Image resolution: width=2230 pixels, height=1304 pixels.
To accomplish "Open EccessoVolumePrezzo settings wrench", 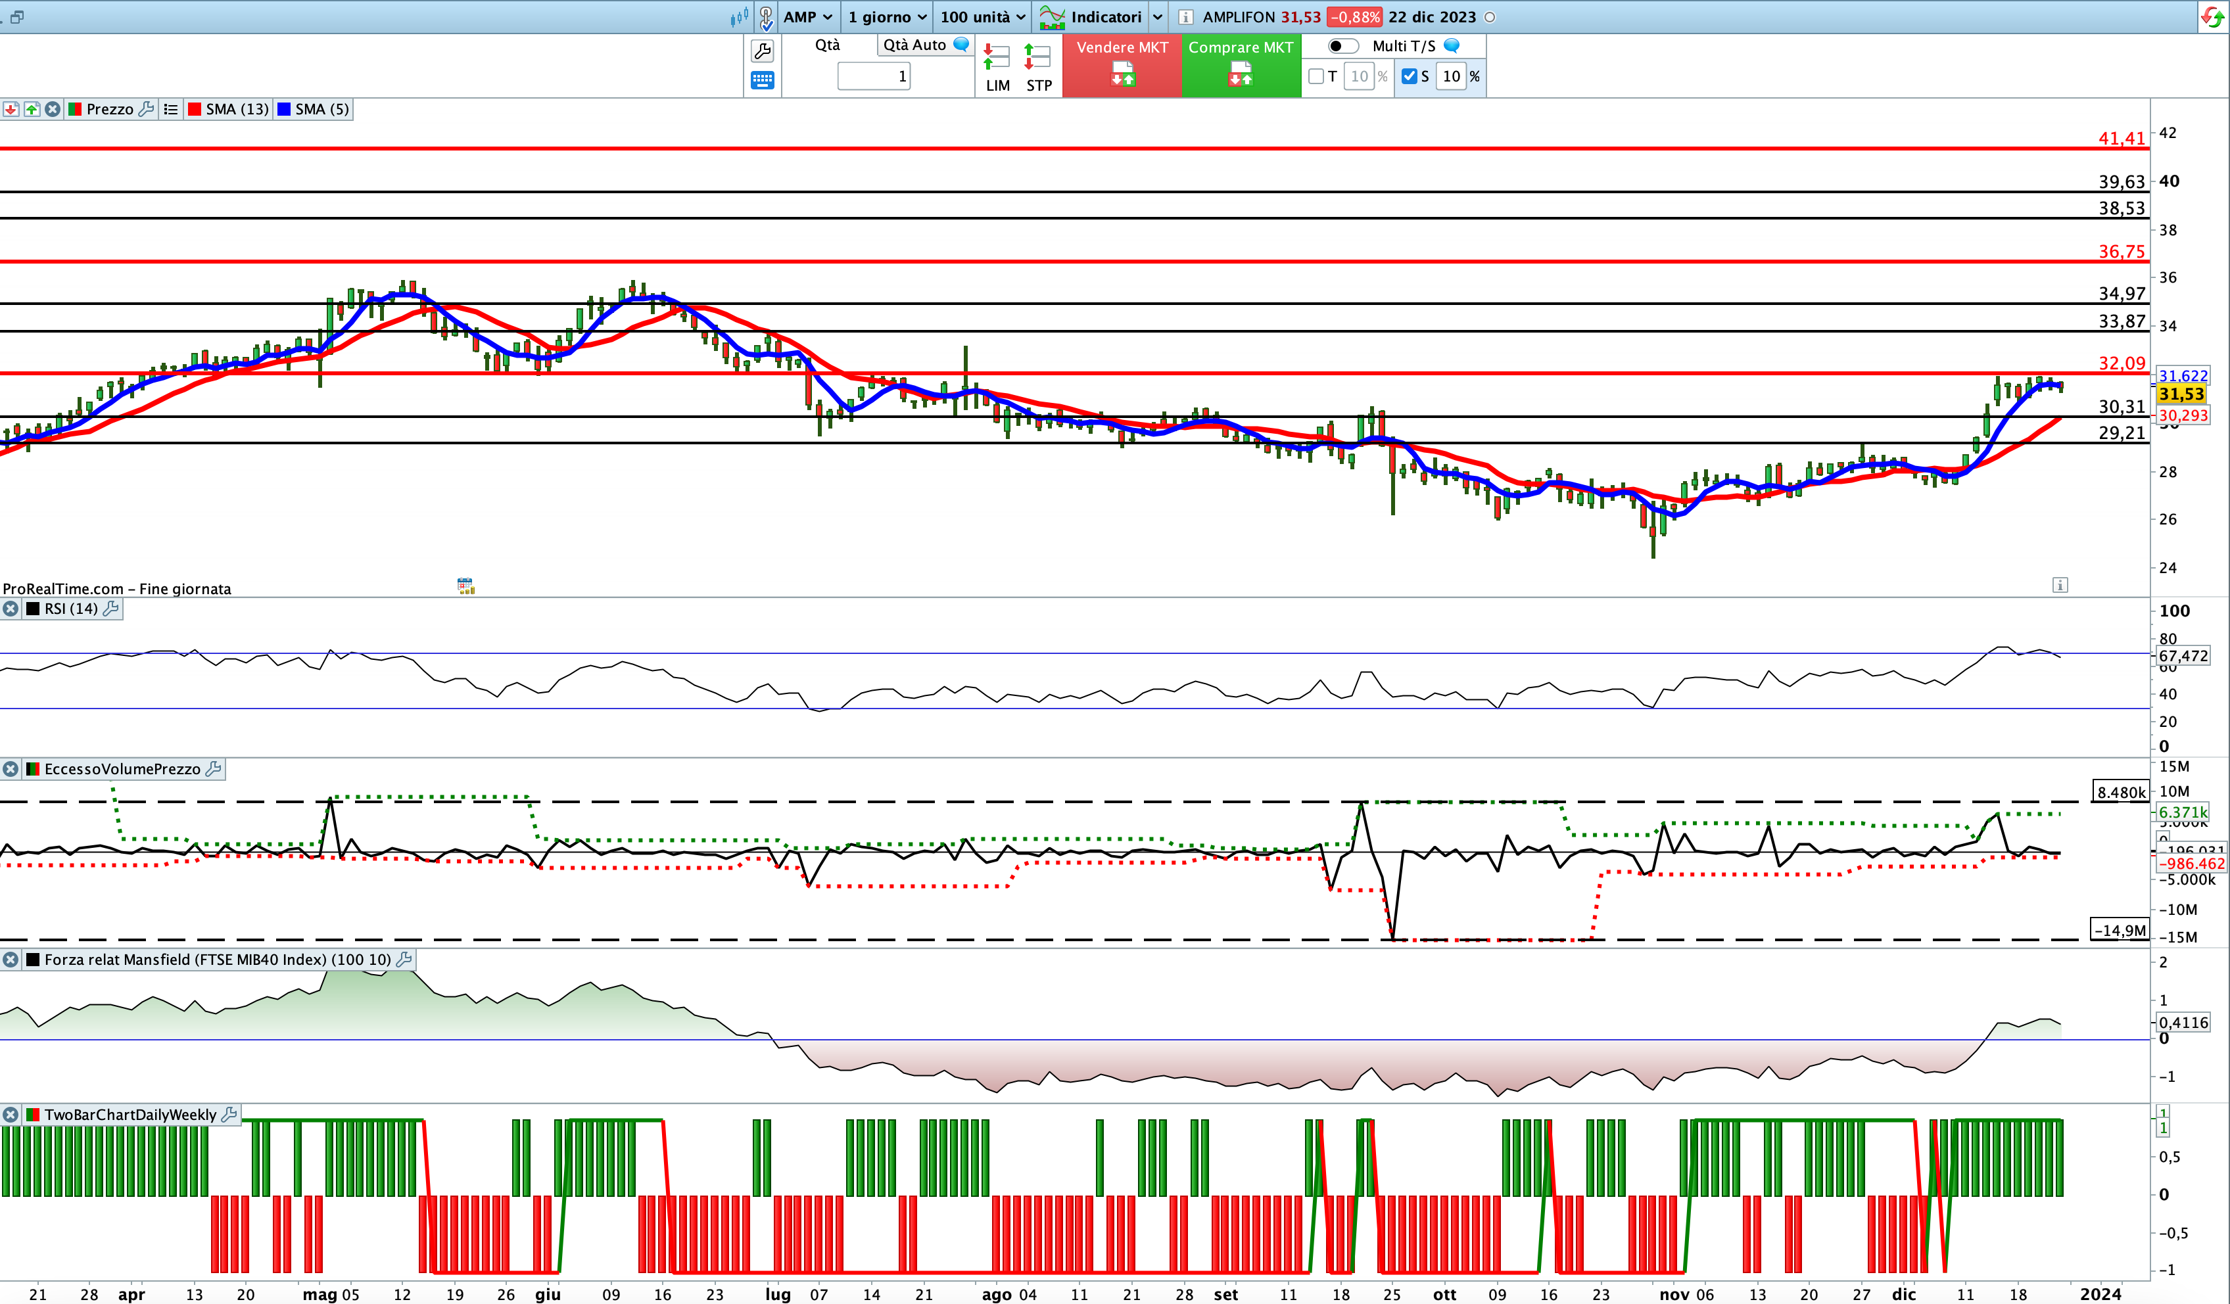I will click(213, 769).
